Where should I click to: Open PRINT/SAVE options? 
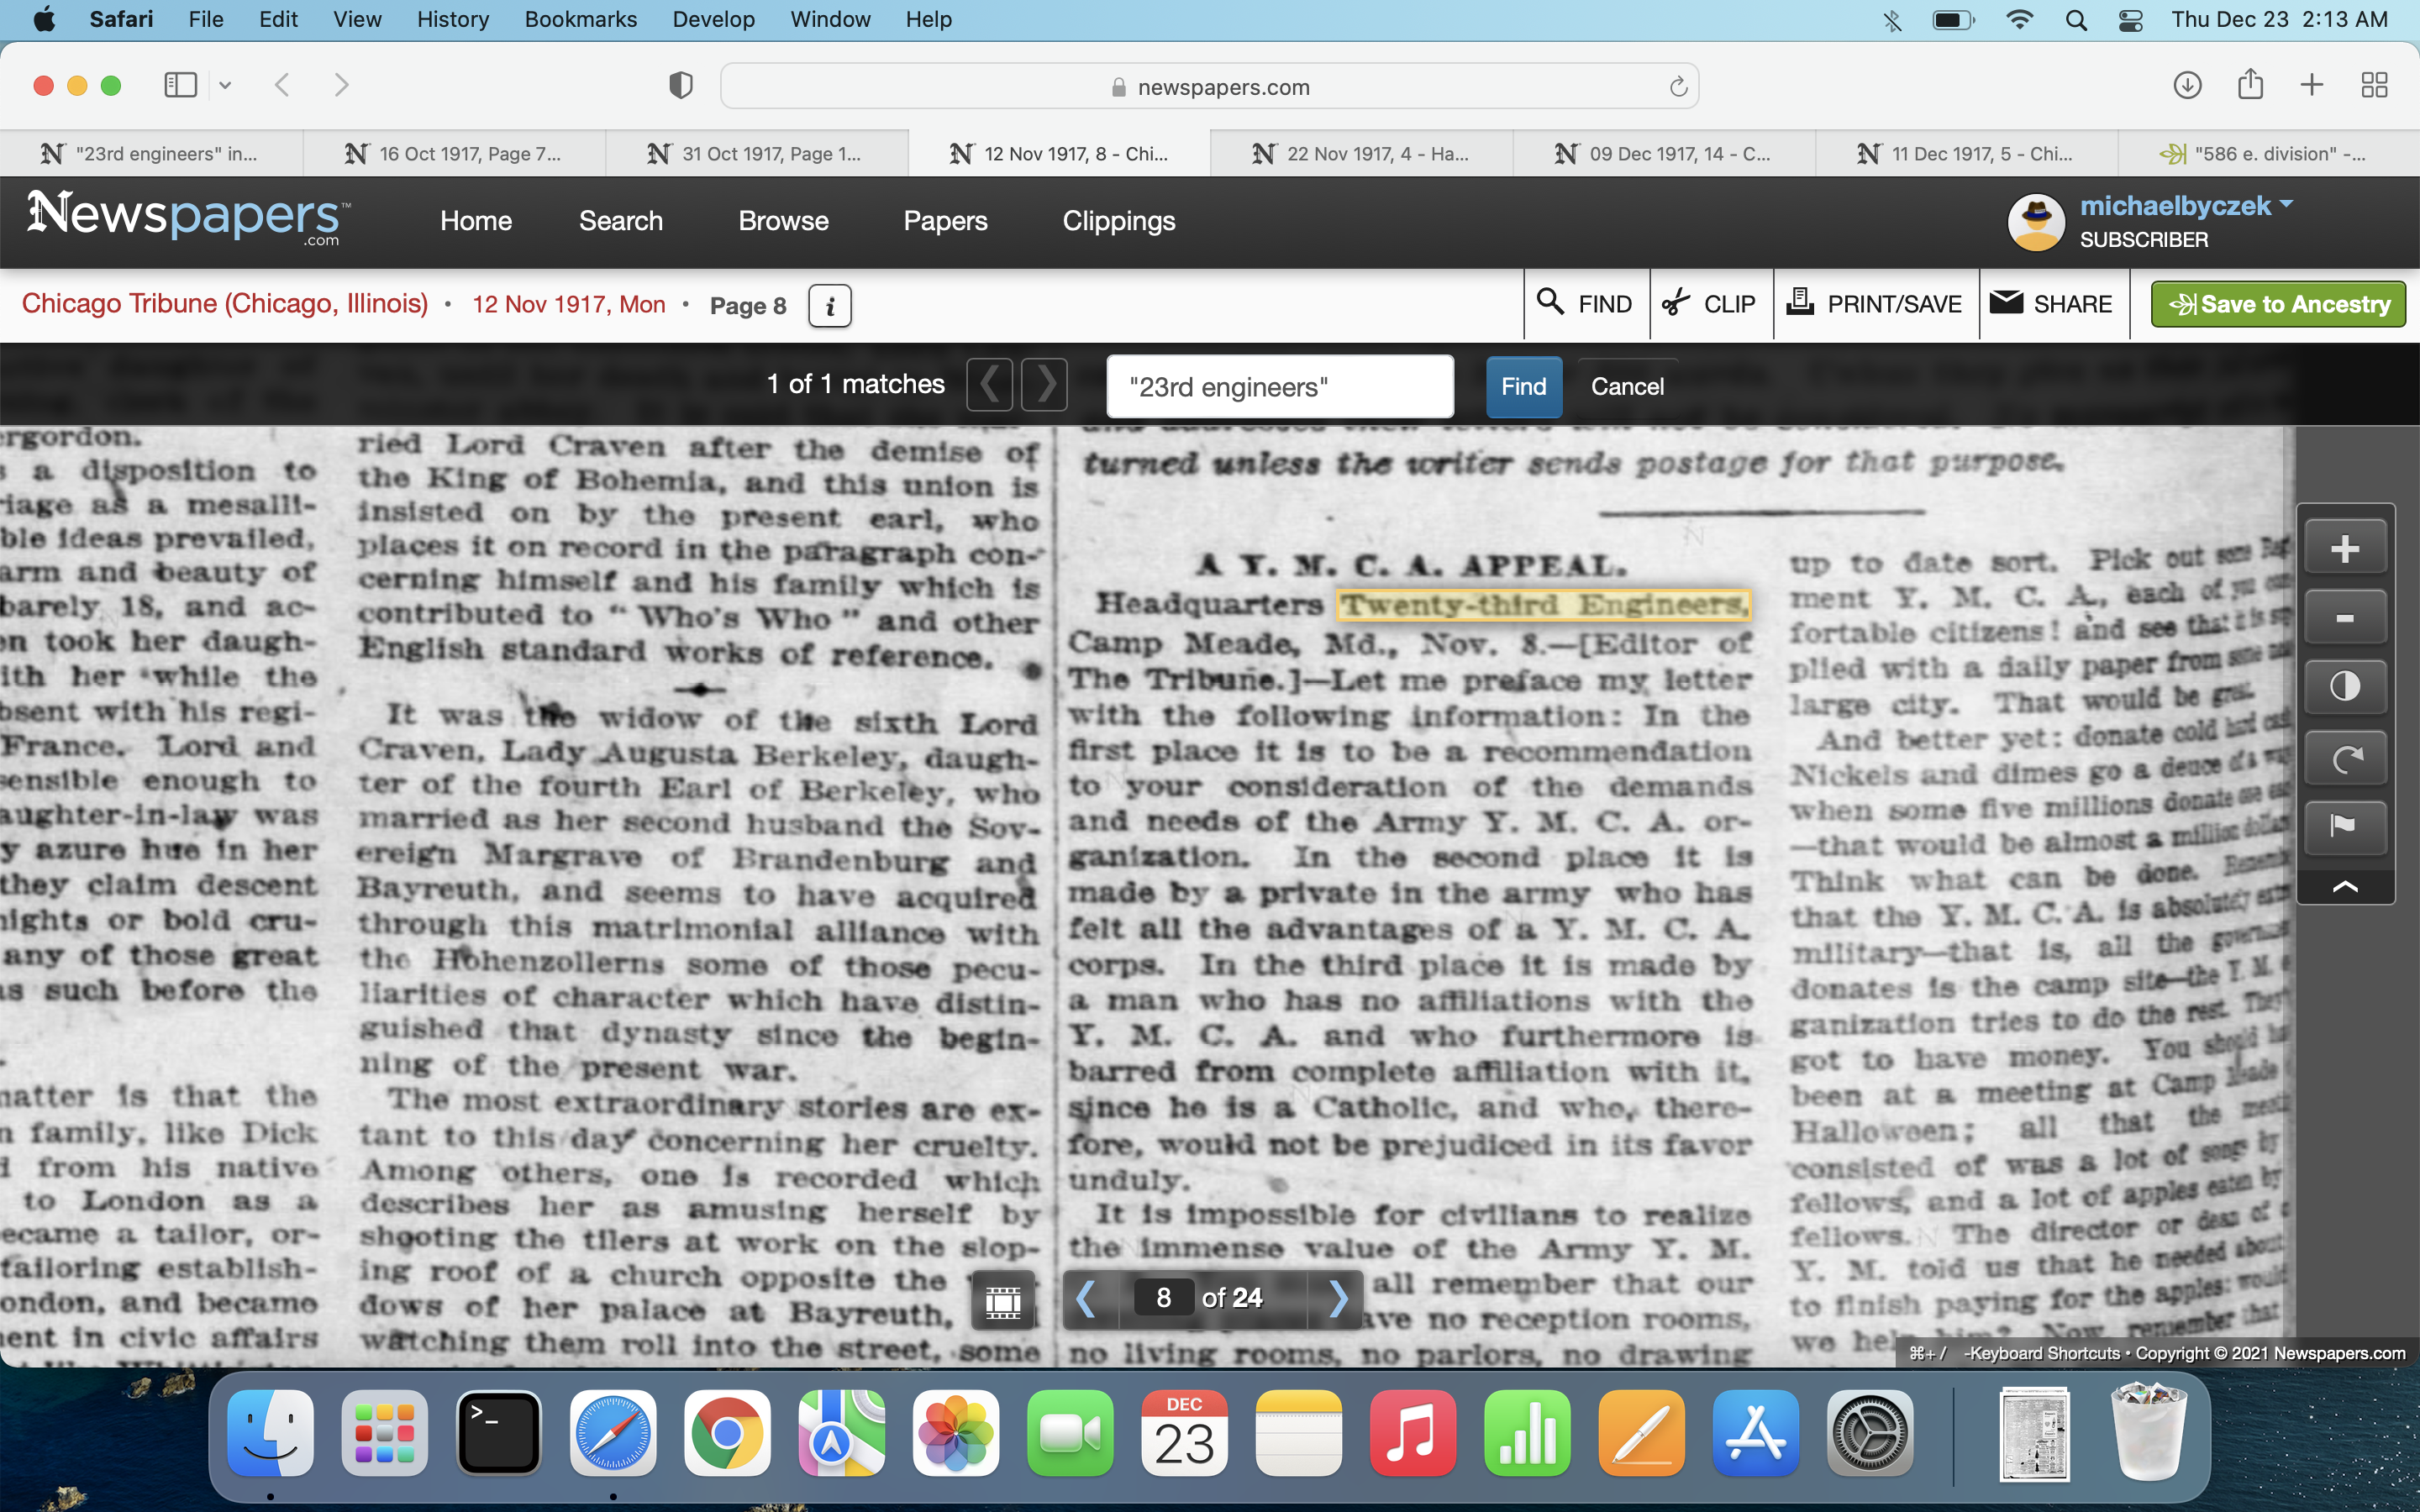[1875, 304]
